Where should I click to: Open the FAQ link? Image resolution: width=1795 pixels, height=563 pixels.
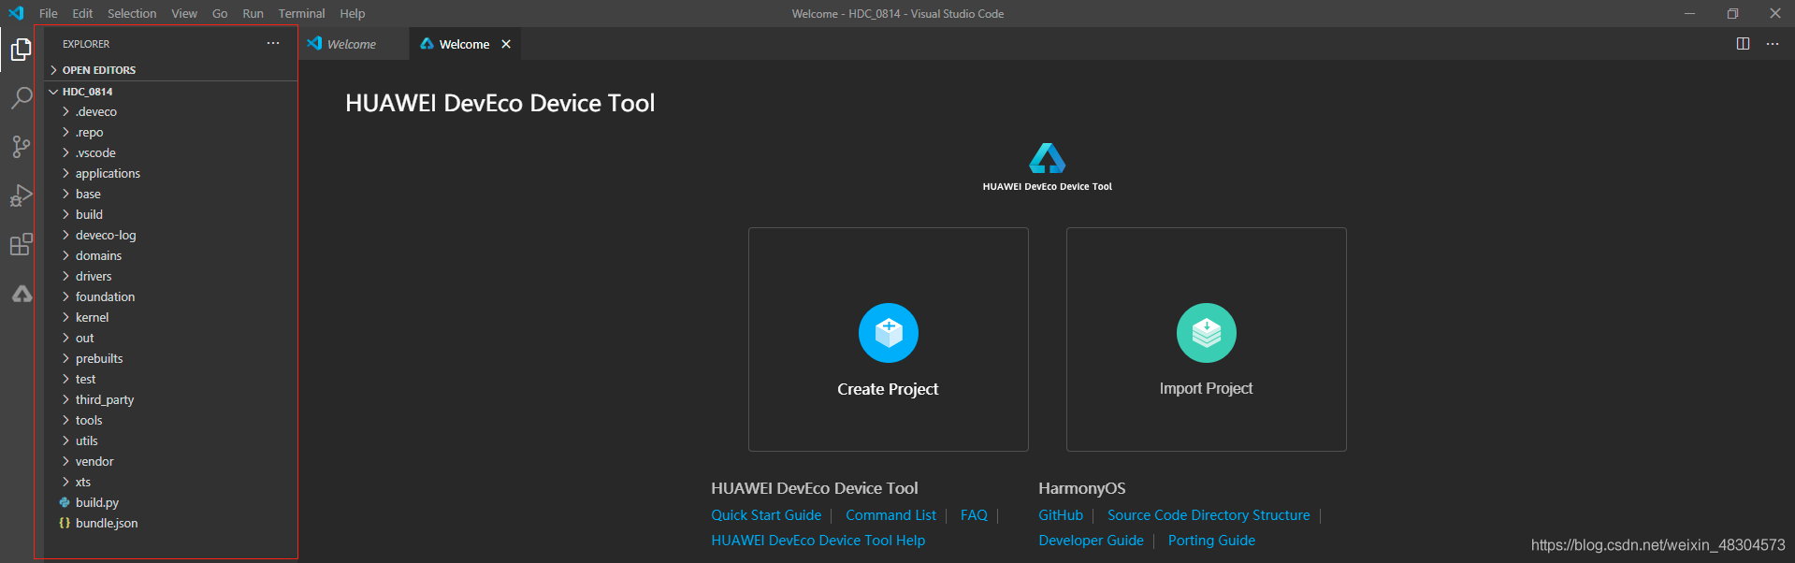[974, 515]
